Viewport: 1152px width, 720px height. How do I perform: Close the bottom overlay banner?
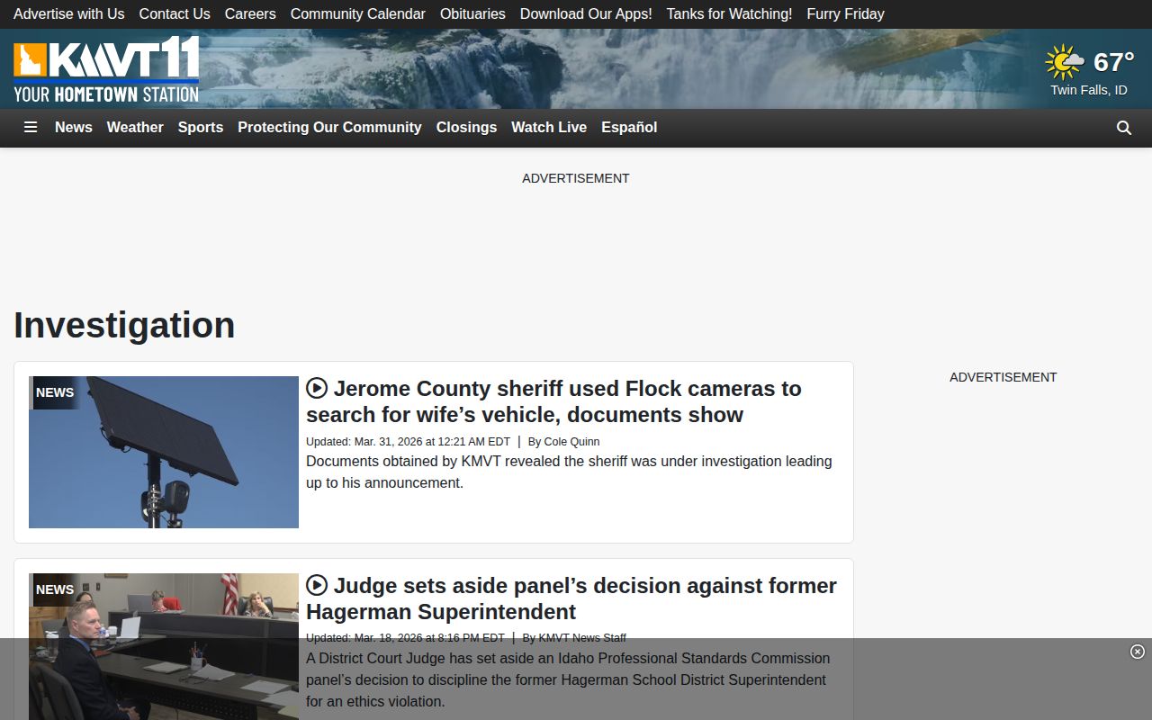pyautogui.click(x=1138, y=652)
